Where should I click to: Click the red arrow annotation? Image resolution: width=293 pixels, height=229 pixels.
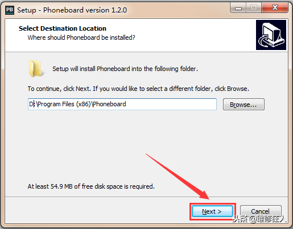[178, 176]
